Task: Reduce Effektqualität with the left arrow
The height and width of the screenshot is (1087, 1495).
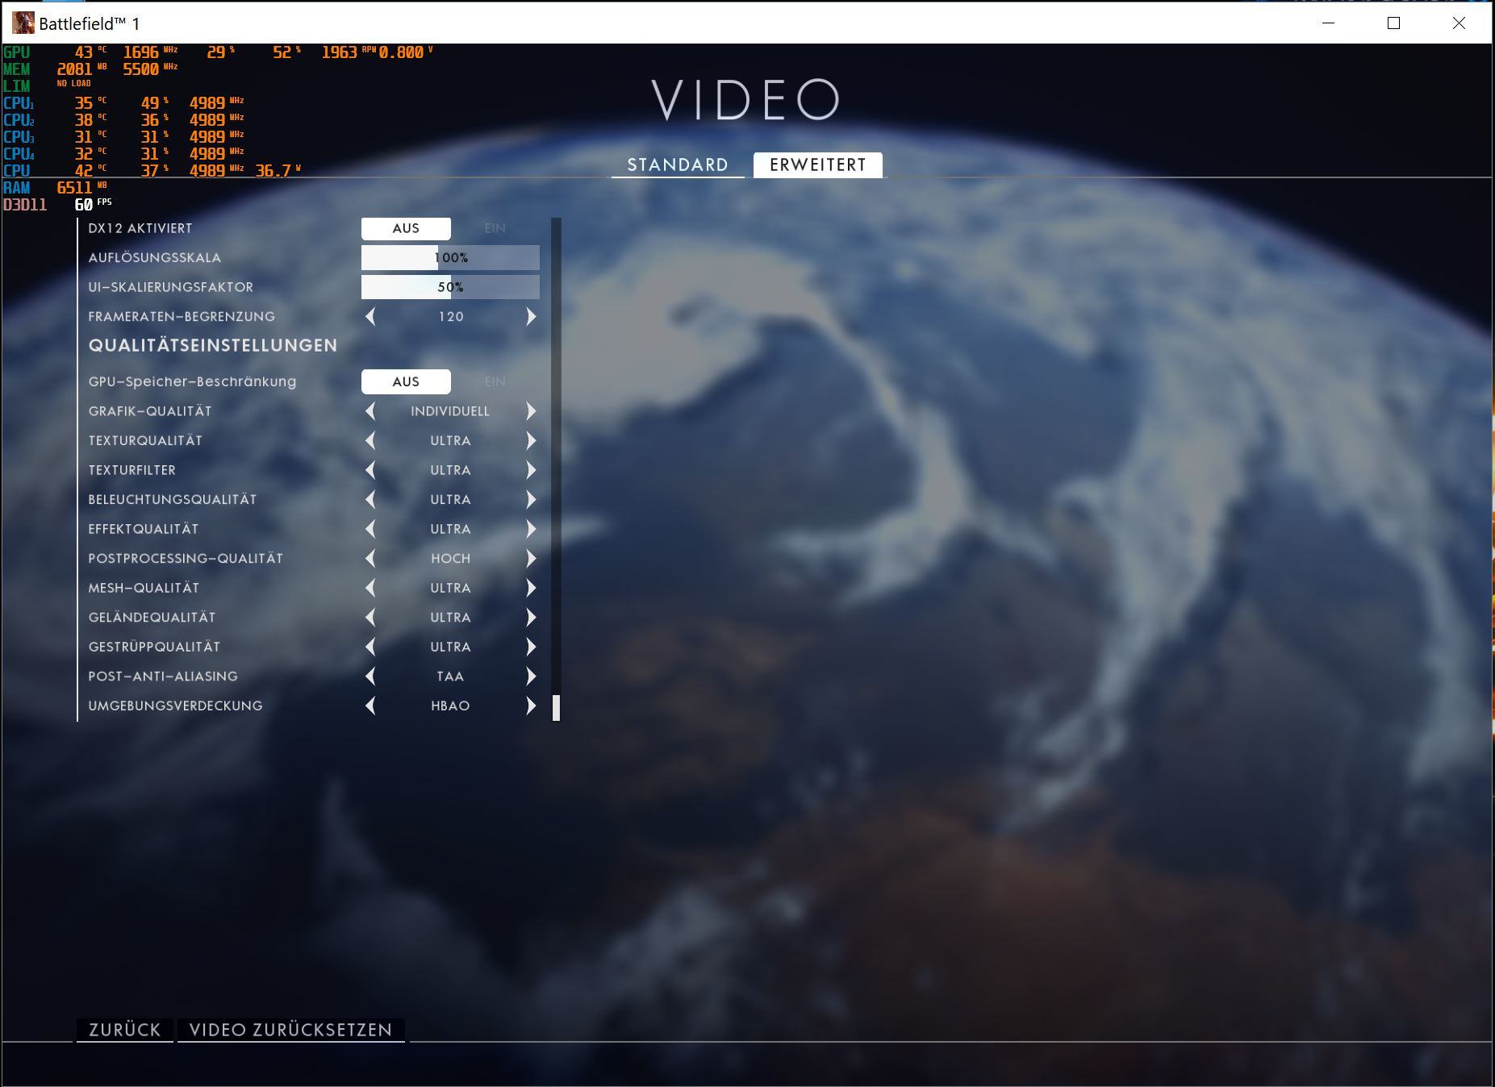Action: coord(370,529)
